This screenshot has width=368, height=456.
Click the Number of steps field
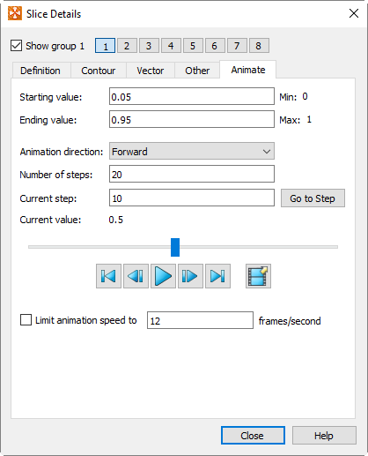pyautogui.click(x=192, y=174)
